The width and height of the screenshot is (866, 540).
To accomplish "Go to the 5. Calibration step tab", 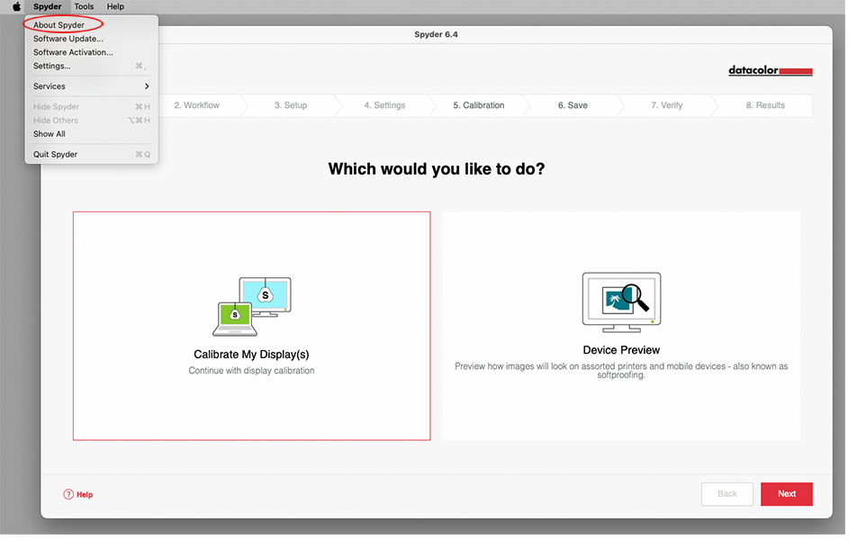I will pyautogui.click(x=478, y=105).
